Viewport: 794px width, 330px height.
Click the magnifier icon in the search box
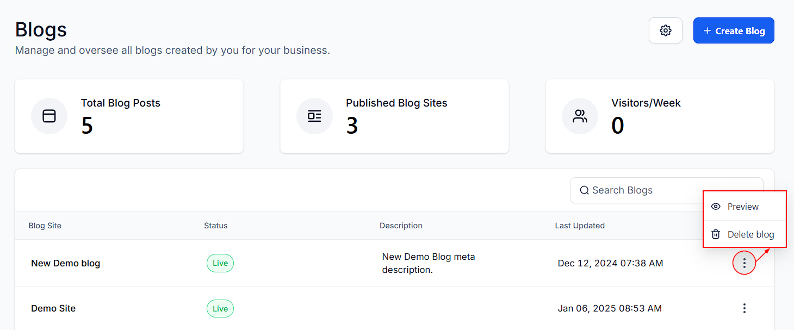tap(584, 190)
